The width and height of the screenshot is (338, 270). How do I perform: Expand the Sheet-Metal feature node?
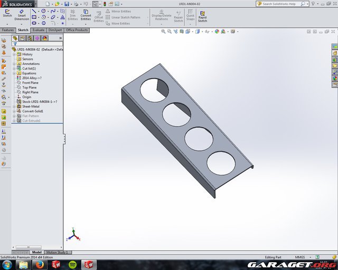pyautogui.click(x=14, y=107)
